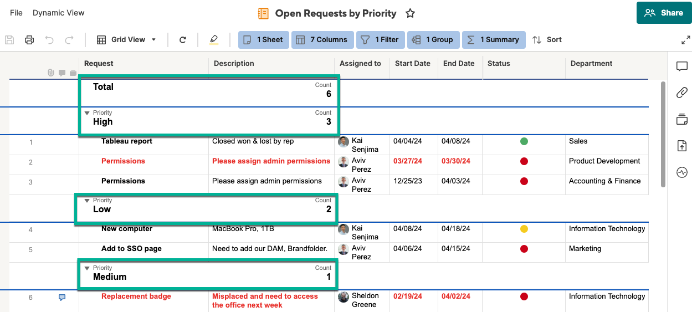
Task: Collapse the High priority group
Action: tap(87, 113)
